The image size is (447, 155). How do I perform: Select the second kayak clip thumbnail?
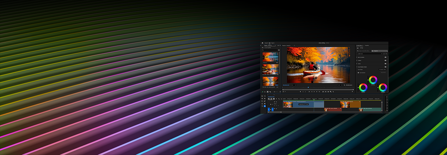pyautogui.click(x=271, y=69)
